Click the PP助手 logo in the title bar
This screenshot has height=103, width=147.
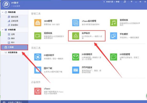pos(6,4)
